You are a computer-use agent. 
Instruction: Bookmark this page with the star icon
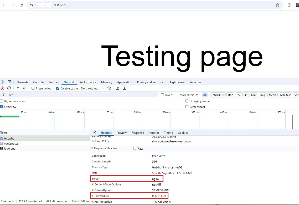(277, 5)
